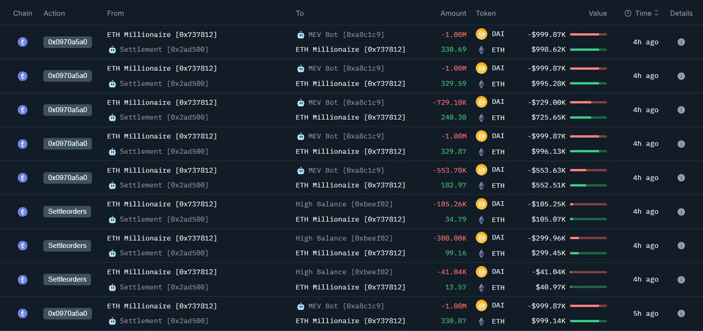Click MEV Bot robot icon in -553.70K DAI row
The width and height of the screenshot is (703, 331).
[x=301, y=170]
